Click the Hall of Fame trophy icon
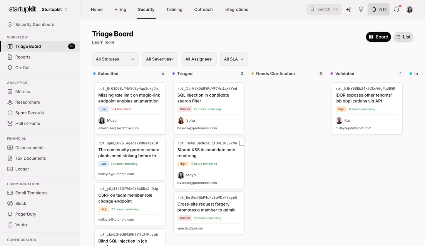This screenshot has width=425, height=246. 10,123
